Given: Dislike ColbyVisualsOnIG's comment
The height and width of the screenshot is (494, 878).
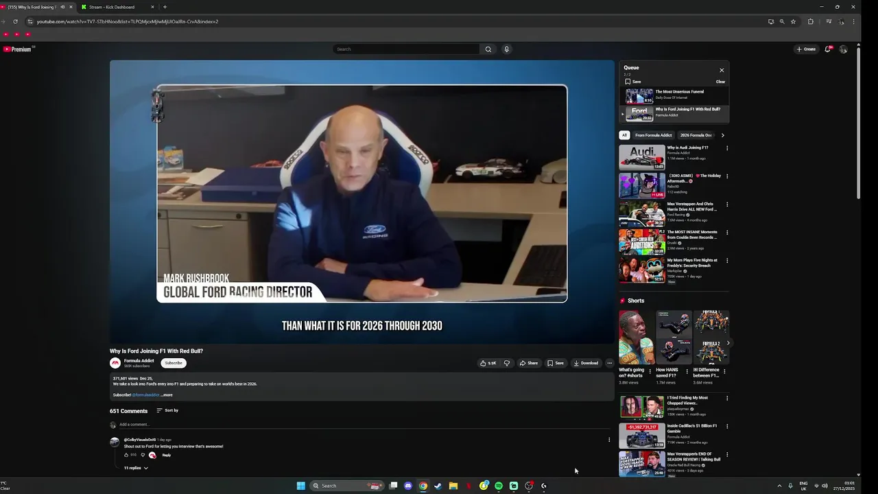Looking at the screenshot, I should 143,455.
